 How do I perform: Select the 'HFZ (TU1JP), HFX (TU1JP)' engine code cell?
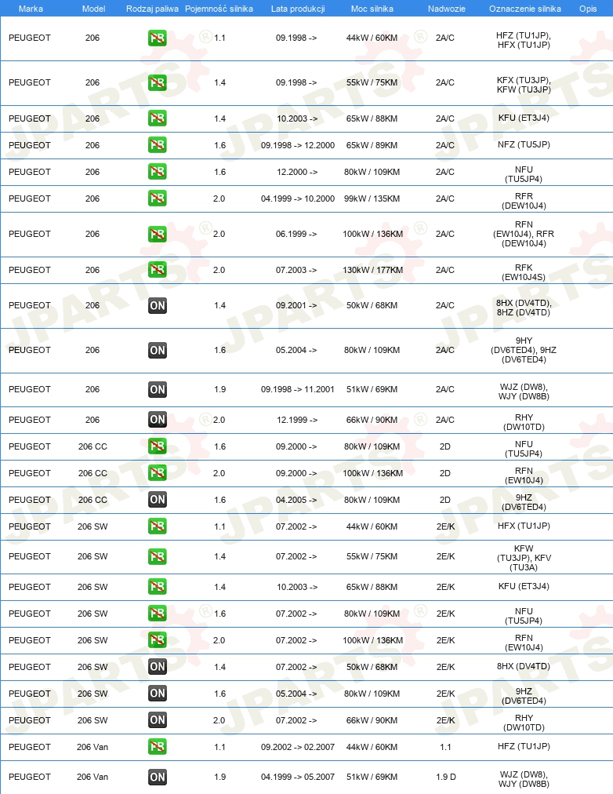(x=524, y=40)
